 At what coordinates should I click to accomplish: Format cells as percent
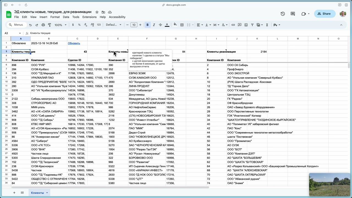tap(79, 25)
